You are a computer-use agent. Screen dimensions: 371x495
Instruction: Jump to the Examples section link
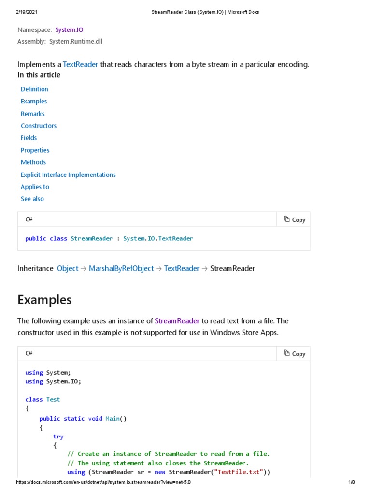34,101
